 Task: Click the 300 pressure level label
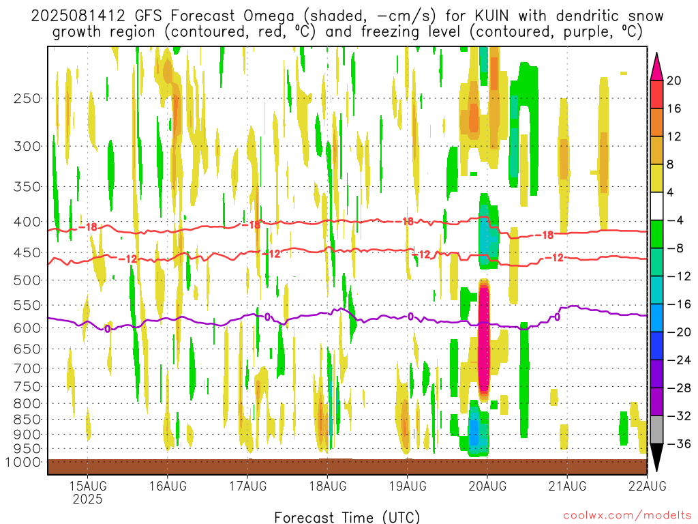pos(27,146)
